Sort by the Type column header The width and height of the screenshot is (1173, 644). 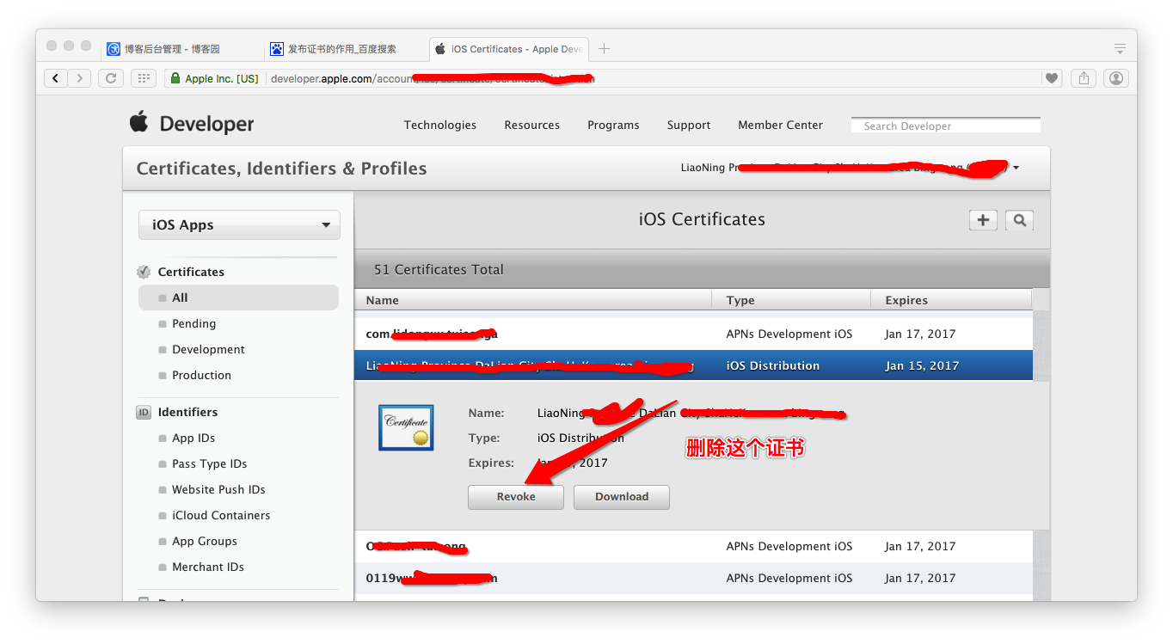click(x=792, y=300)
